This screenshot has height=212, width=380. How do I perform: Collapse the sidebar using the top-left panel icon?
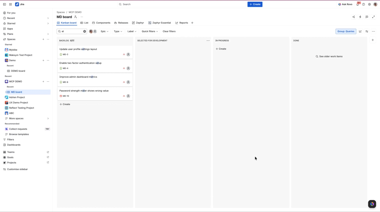pos(4,4)
